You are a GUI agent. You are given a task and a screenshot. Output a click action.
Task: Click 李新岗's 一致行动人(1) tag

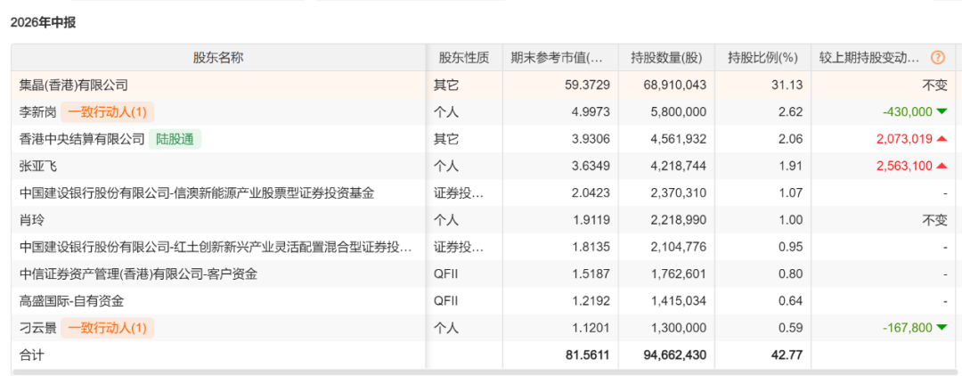pyautogui.click(x=108, y=112)
